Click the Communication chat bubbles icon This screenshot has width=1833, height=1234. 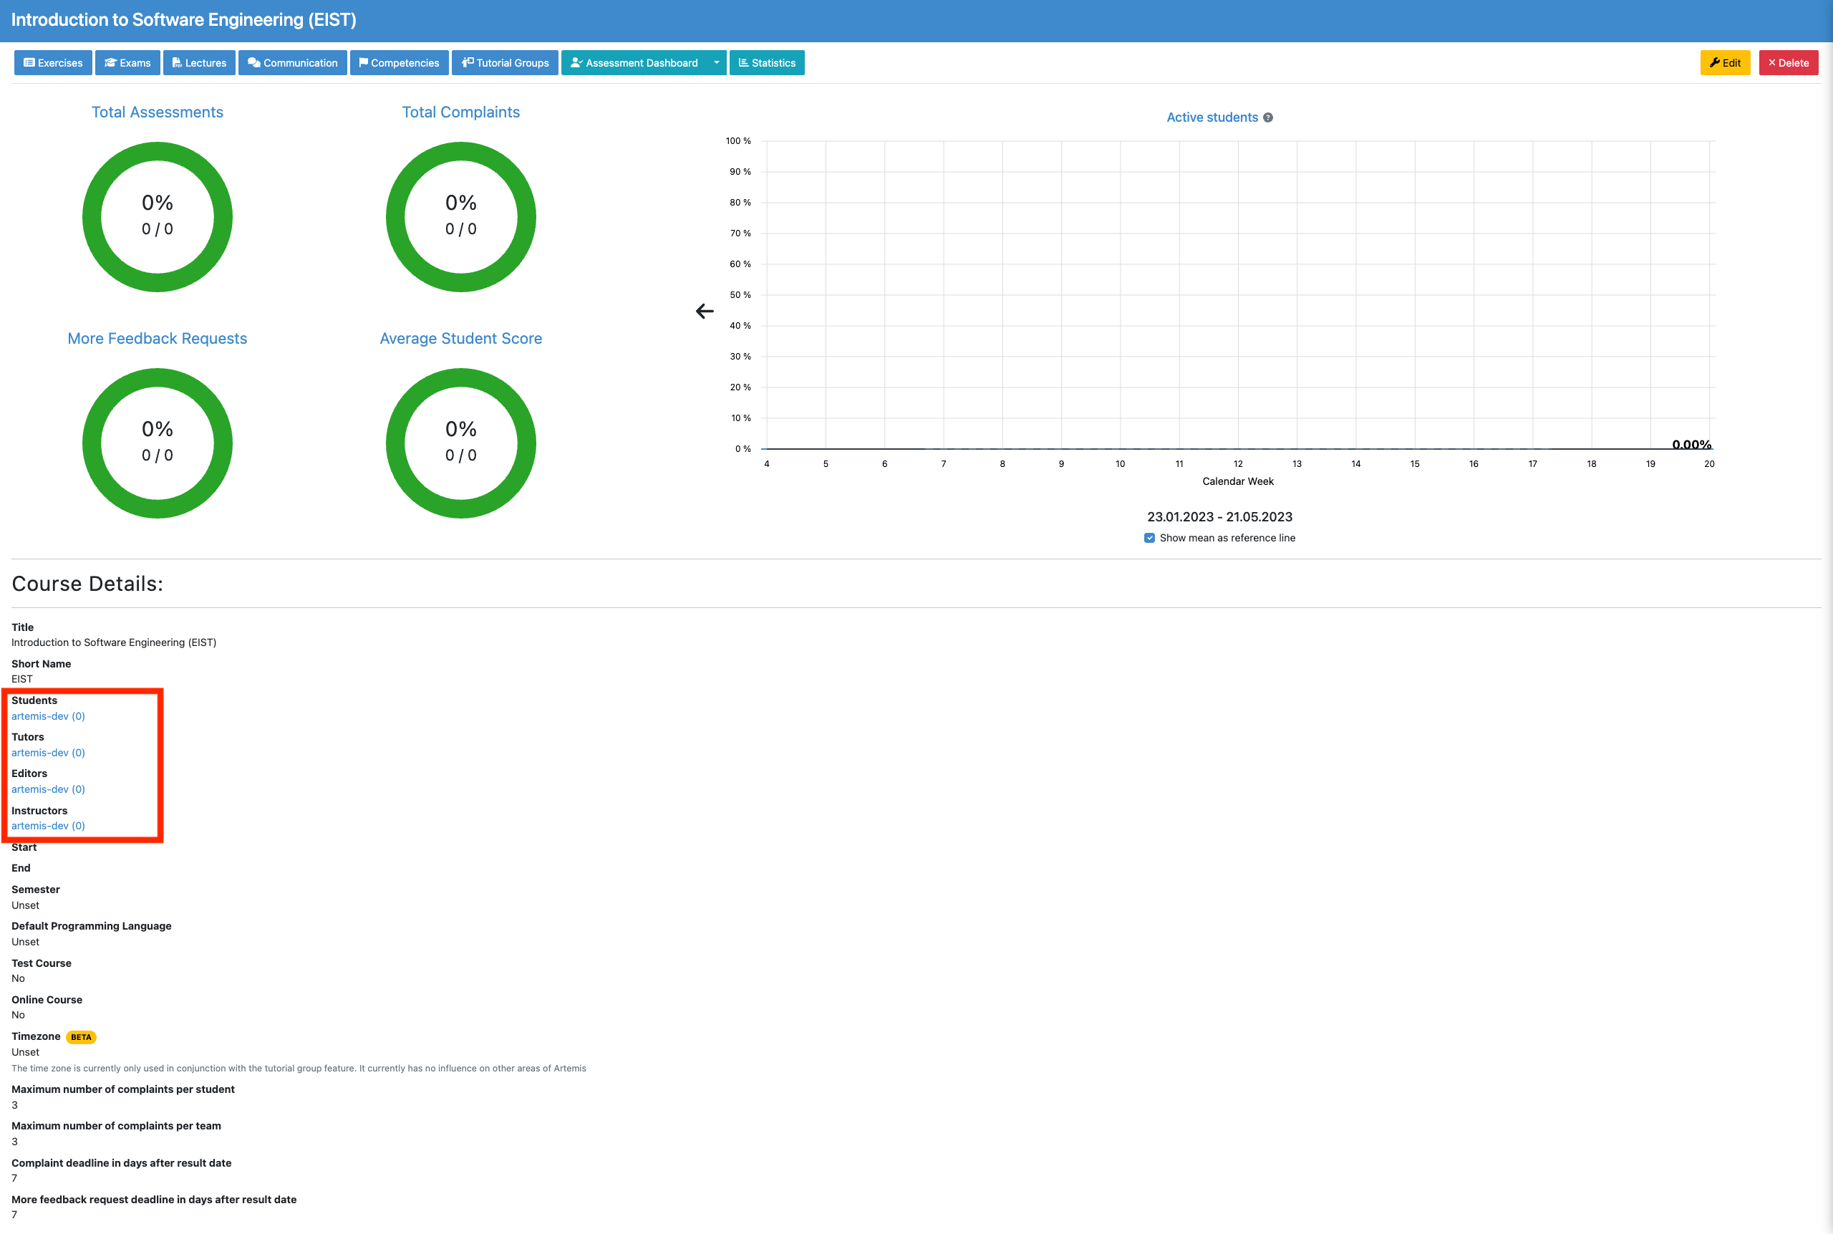click(x=254, y=63)
